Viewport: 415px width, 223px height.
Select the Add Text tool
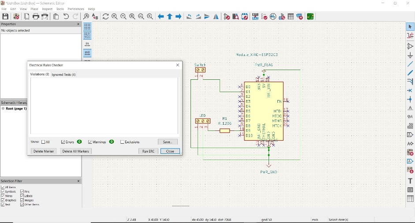pos(410,181)
